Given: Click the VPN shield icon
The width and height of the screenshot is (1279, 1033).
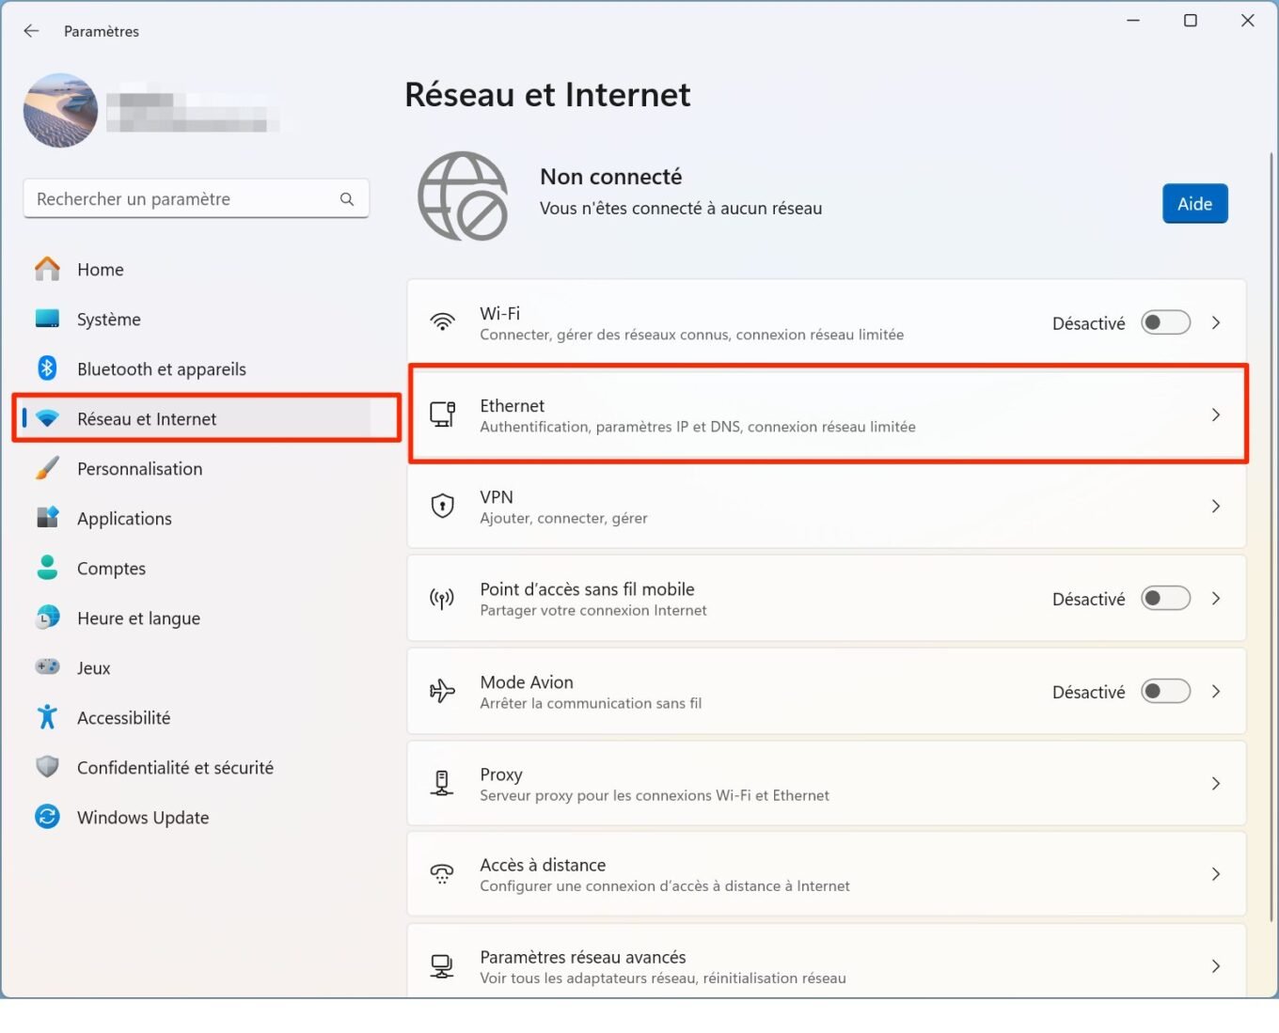Looking at the screenshot, I should pyautogui.click(x=442, y=506).
